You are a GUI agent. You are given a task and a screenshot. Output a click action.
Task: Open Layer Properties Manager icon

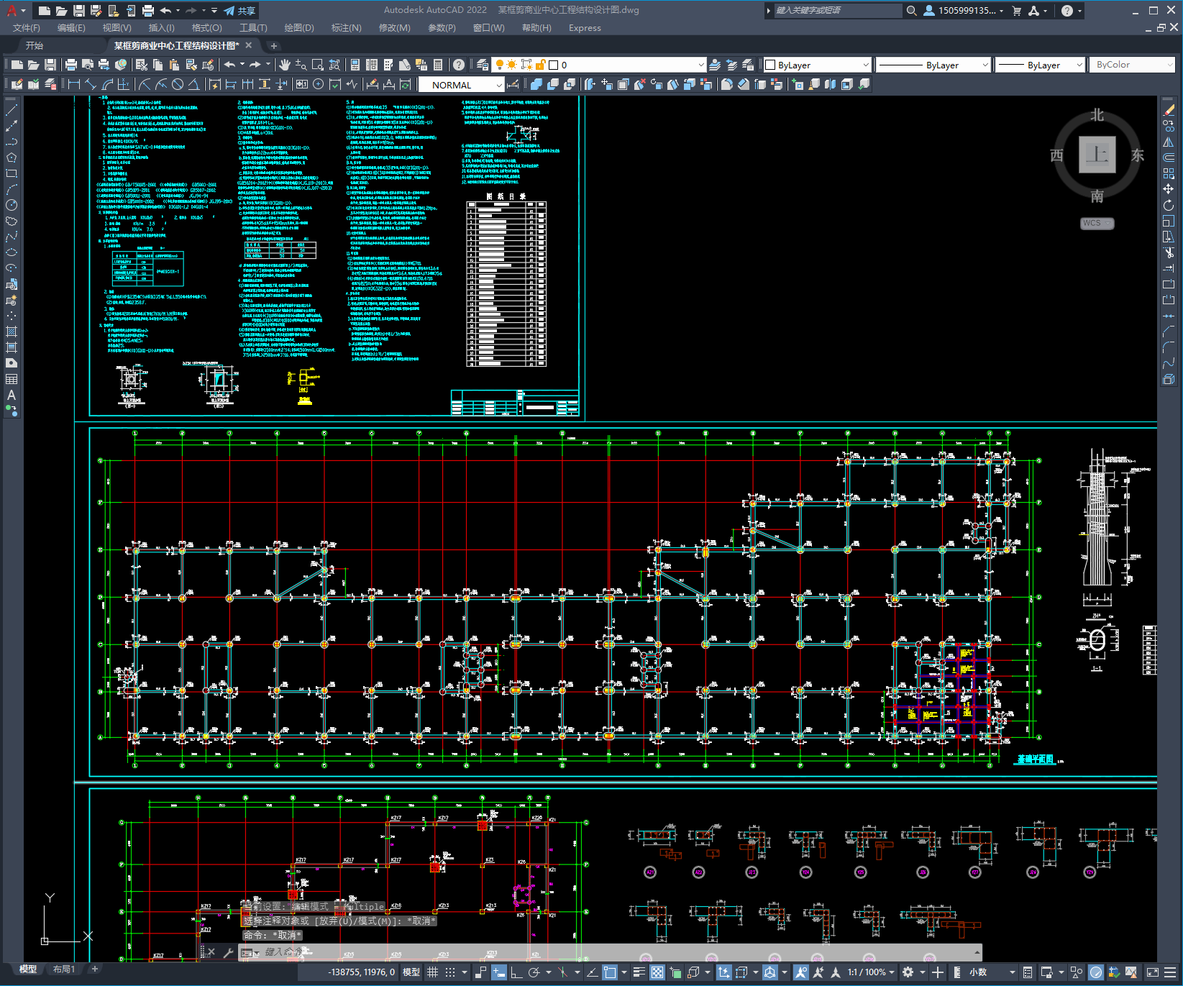point(483,65)
